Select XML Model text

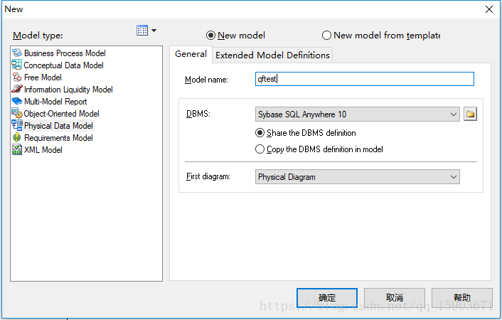pyautogui.click(x=43, y=150)
